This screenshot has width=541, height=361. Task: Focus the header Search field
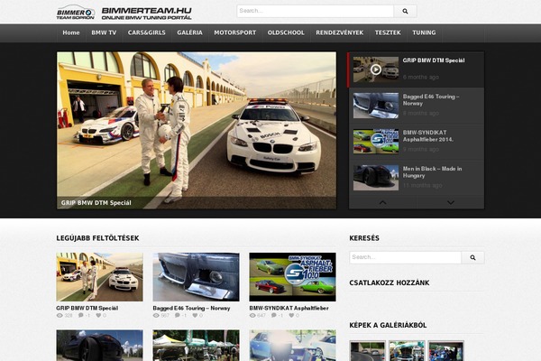tap(316, 11)
